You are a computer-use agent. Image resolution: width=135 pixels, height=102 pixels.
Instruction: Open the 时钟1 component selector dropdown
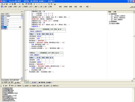(22, 14)
